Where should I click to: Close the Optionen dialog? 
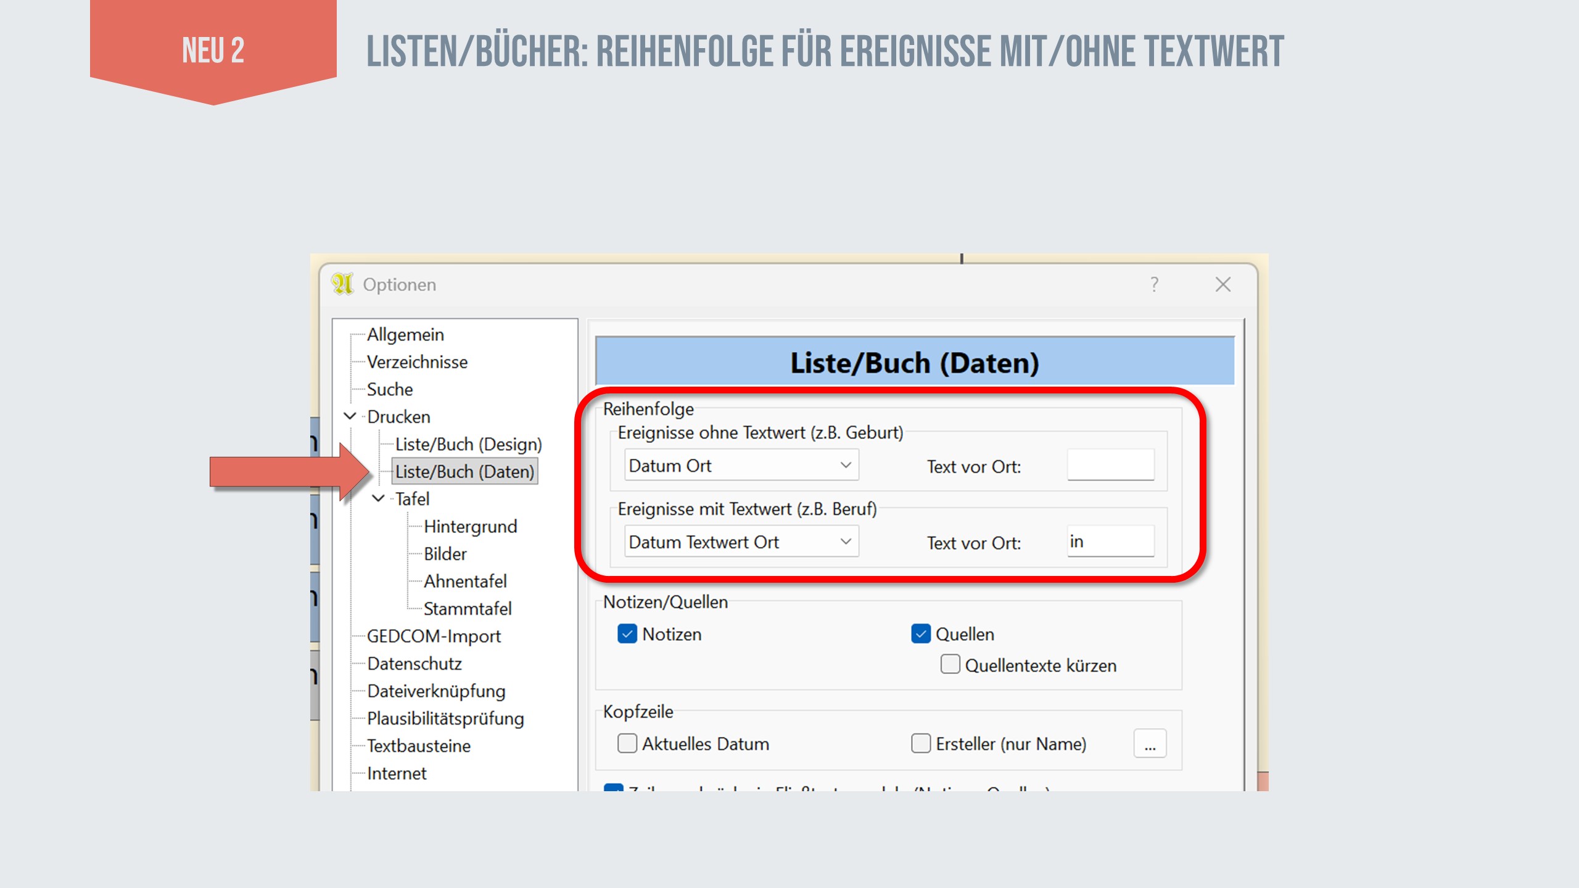point(1222,284)
